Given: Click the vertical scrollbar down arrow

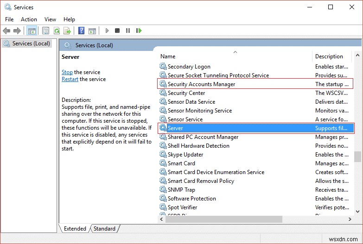Looking at the screenshot, I should [357, 212].
